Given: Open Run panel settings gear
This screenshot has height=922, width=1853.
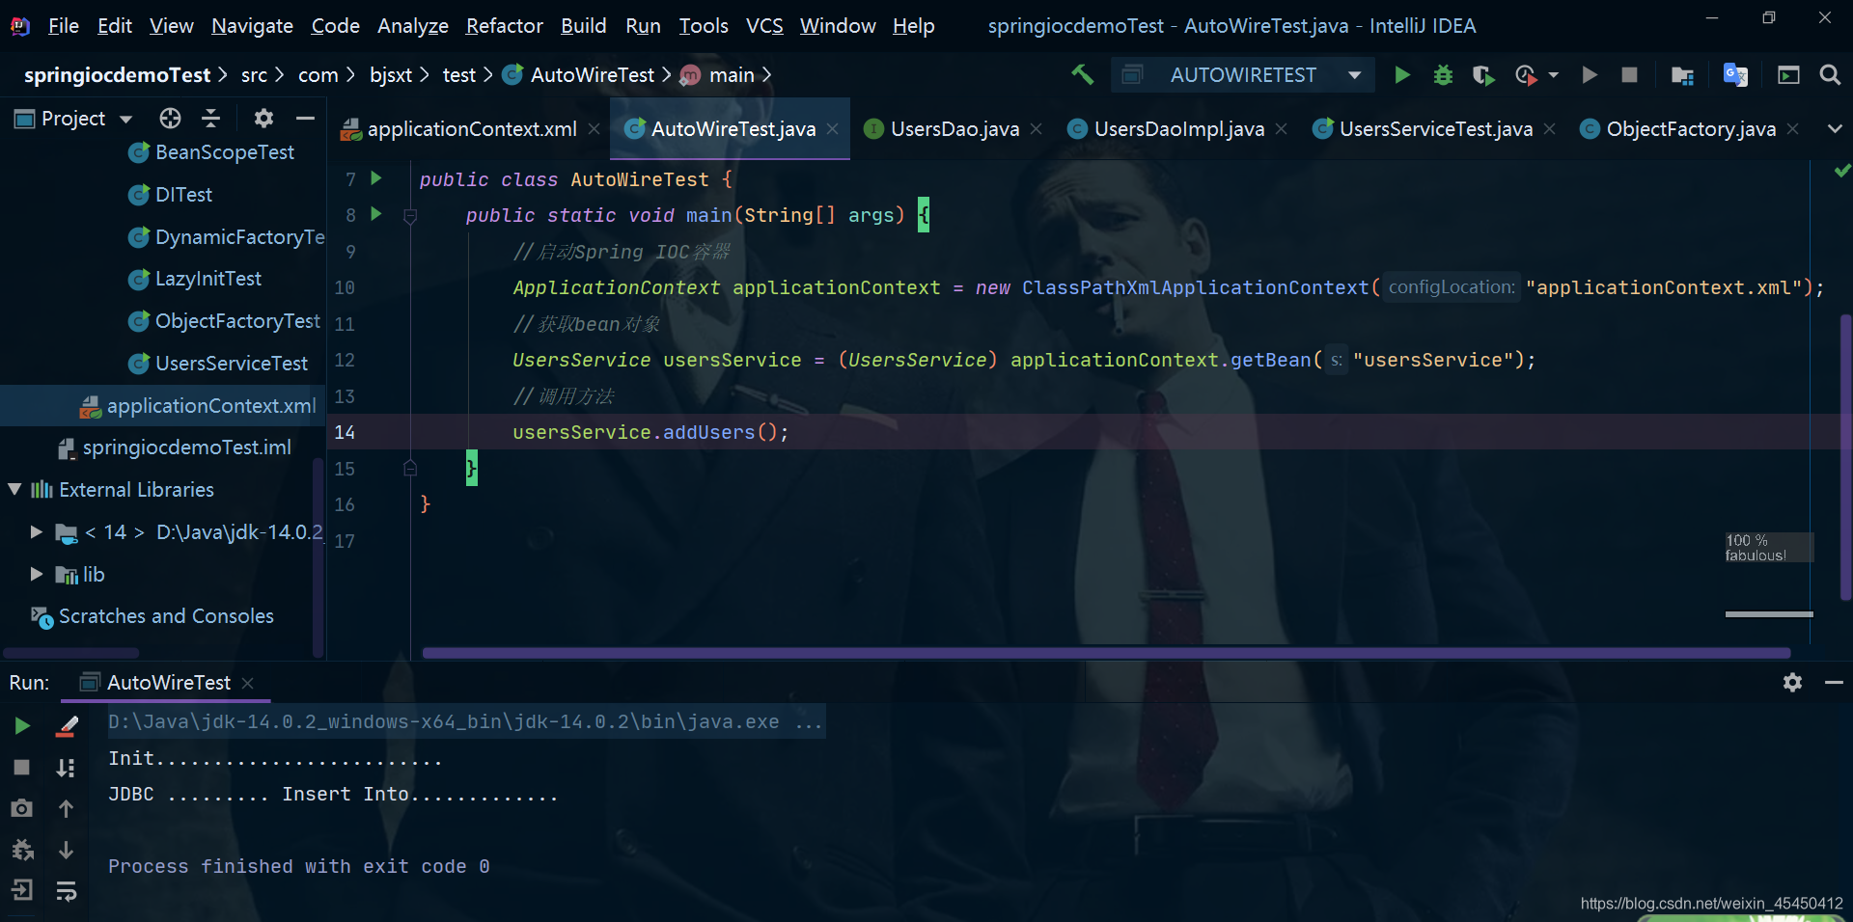Looking at the screenshot, I should tap(1792, 683).
